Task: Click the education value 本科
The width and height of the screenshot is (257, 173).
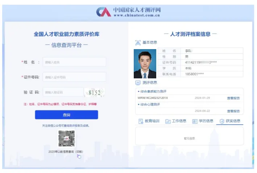Action: (x=188, y=68)
